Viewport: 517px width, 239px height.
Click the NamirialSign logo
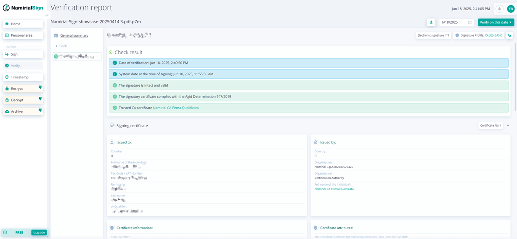(x=23, y=8)
